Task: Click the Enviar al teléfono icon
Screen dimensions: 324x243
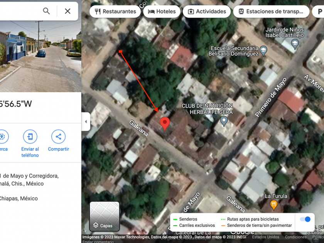Action: (30, 137)
